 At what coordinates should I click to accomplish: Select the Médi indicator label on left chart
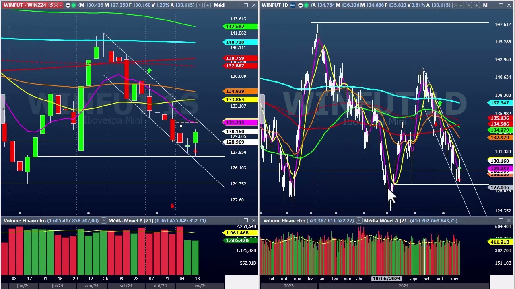click(x=219, y=5)
